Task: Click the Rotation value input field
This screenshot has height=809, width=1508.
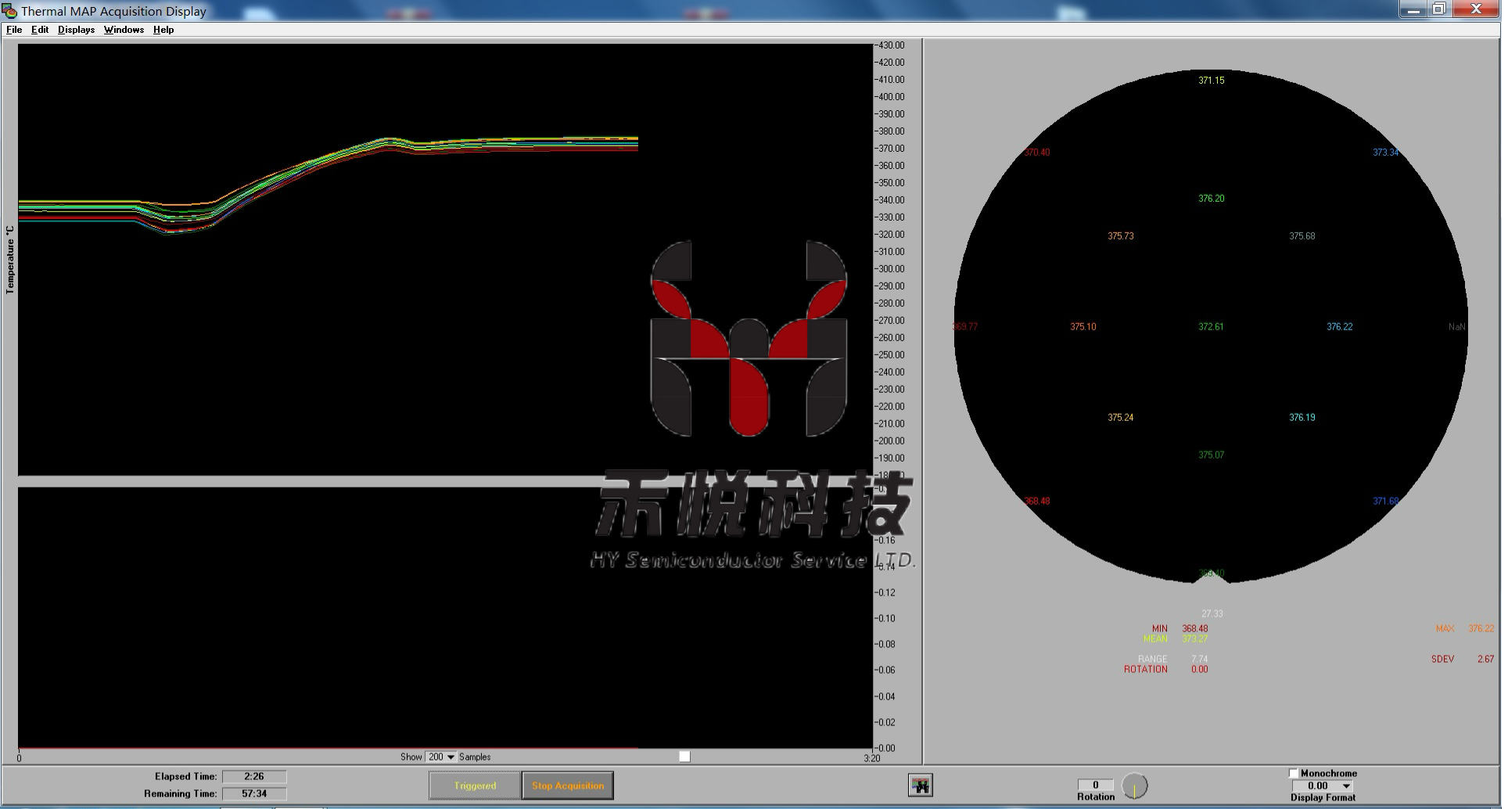Action: pyautogui.click(x=1095, y=785)
